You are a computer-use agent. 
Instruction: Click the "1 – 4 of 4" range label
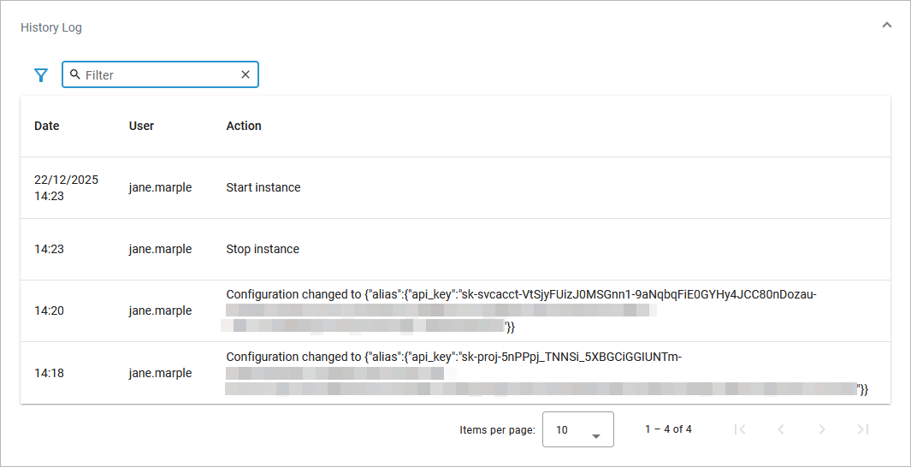point(668,429)
